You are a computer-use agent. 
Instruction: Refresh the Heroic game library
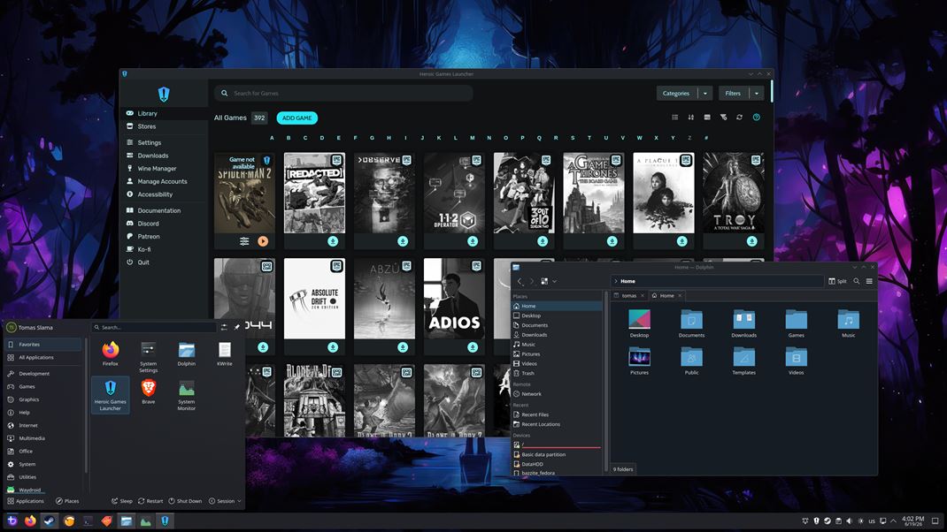click(740, 118)
